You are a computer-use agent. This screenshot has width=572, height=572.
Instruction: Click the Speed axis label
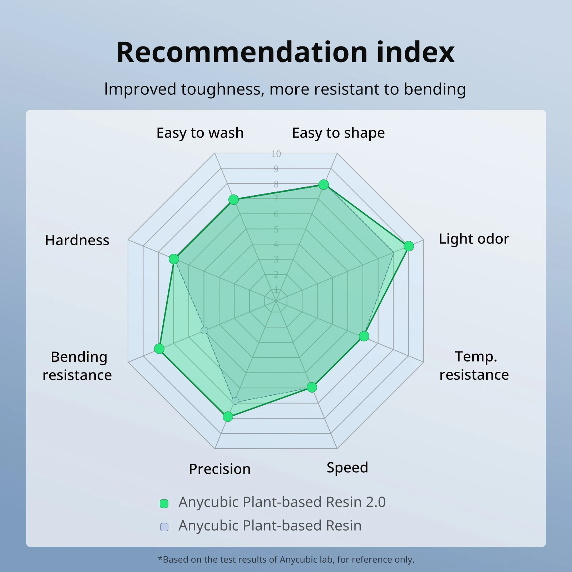coord(347,468)
